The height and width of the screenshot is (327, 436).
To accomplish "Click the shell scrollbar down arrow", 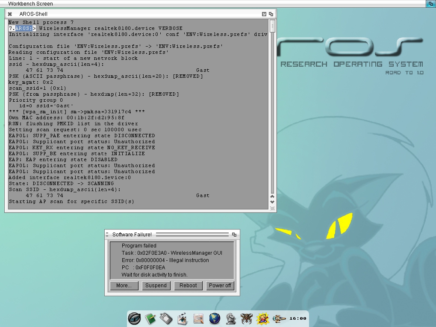I will pos(272,202).
